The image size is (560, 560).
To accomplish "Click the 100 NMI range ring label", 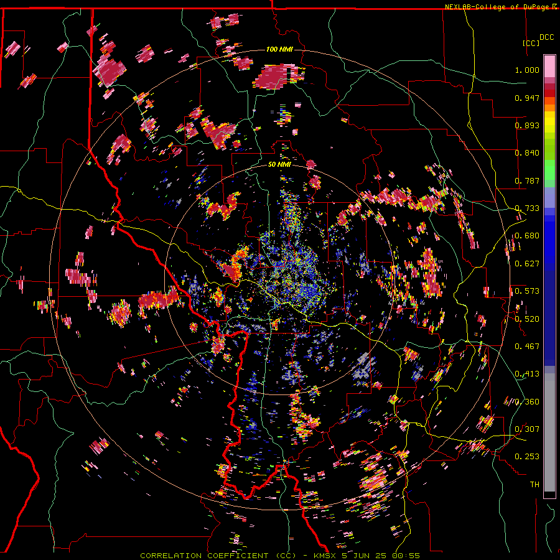I will (x=279, y=49).
